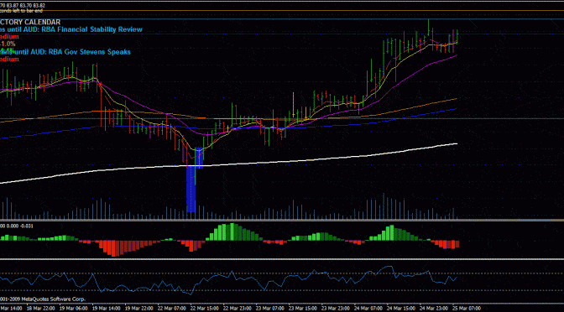Click the "19 Mar 06:00" time axis label

point(73,308)
